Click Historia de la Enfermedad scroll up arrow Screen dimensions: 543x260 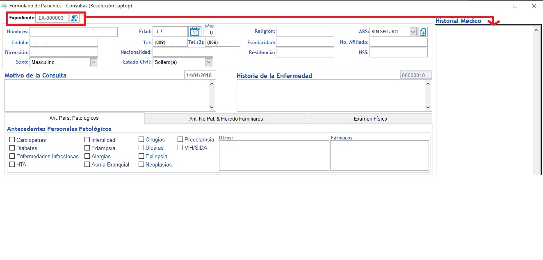pos(428,84)
